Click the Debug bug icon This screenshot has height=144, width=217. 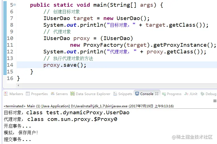click(x=202, y=94)
